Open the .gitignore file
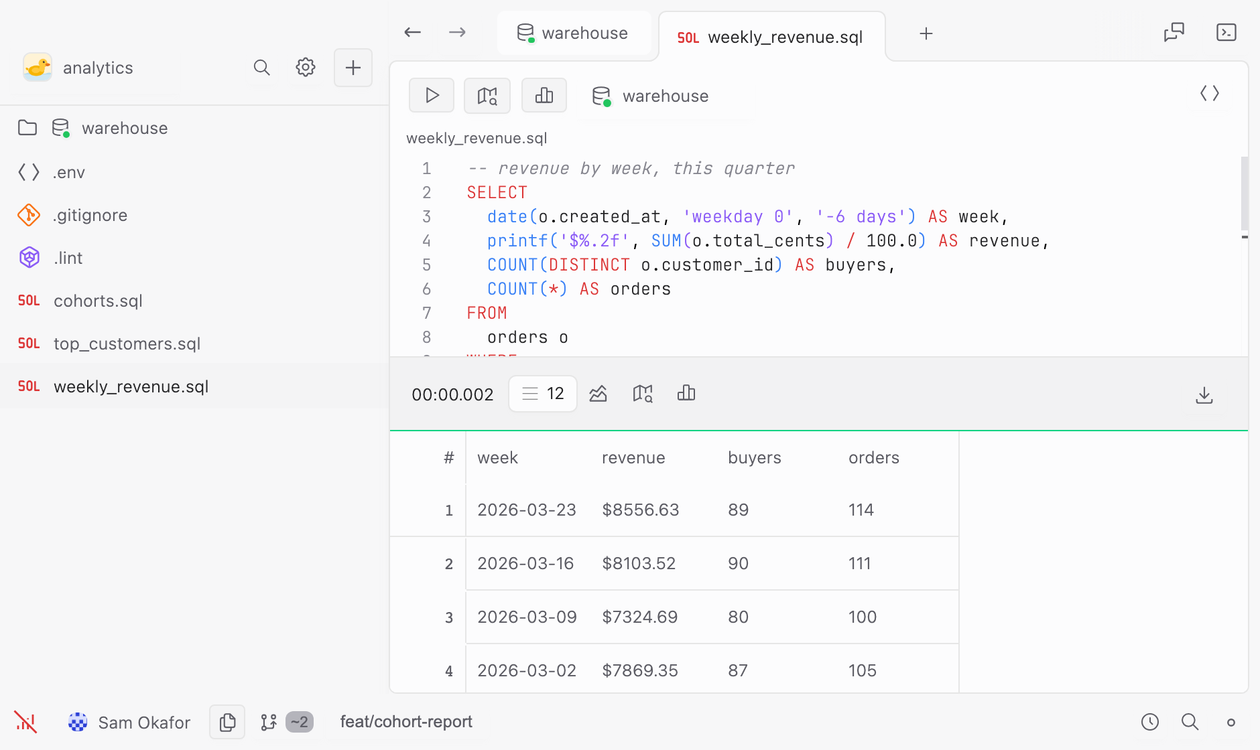 194,215
